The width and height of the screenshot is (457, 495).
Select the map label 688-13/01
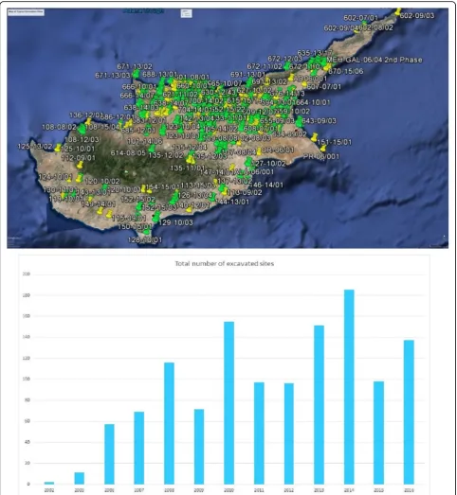pos(160,75)
